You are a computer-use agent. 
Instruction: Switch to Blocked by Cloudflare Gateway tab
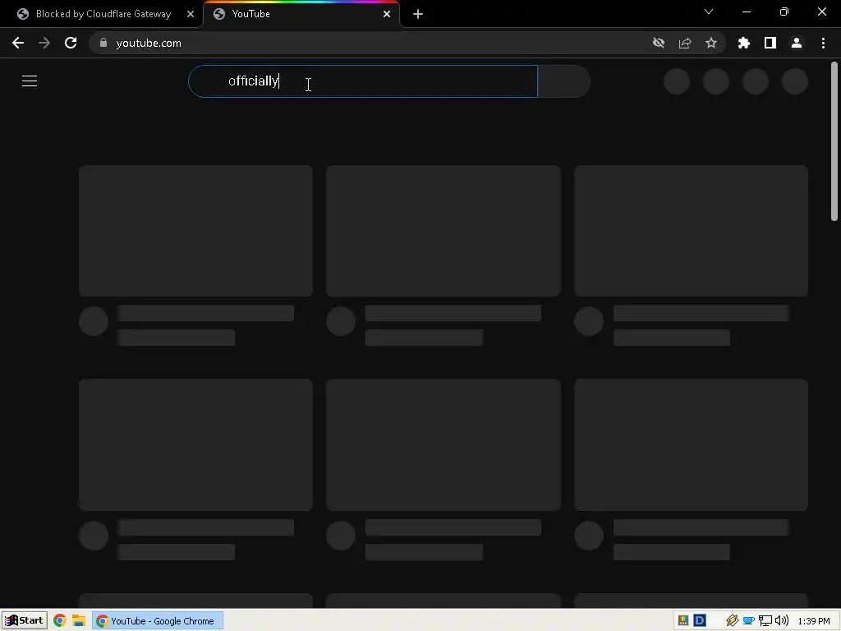[103, 14]
